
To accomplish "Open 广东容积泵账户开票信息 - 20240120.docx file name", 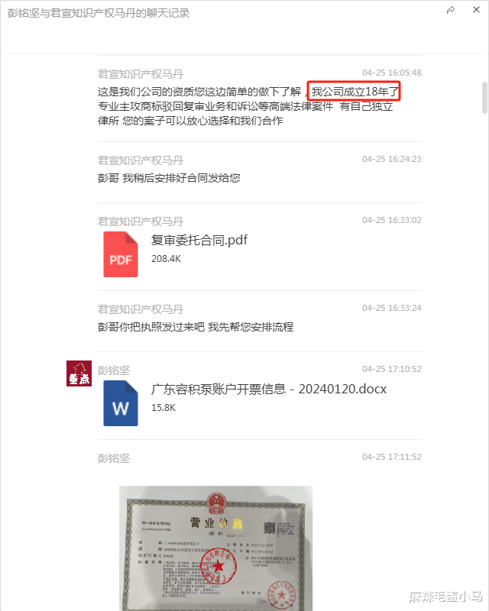I will [x=269, y=389].
